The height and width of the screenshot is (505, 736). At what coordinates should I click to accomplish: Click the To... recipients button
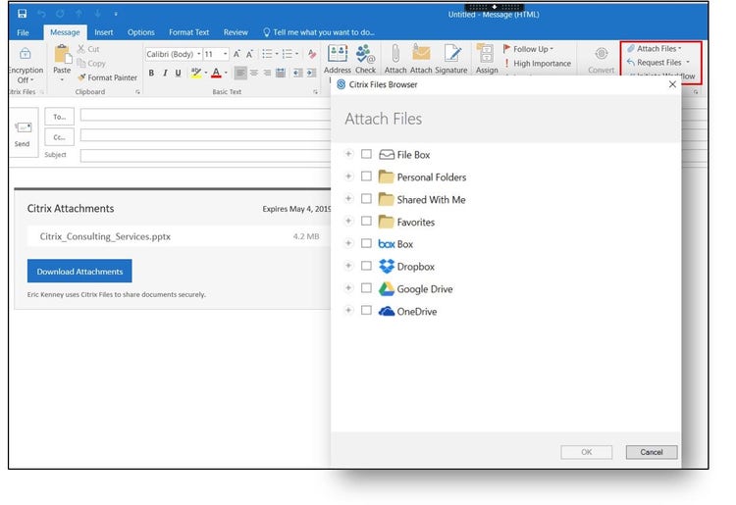click(x=59, y=117)
